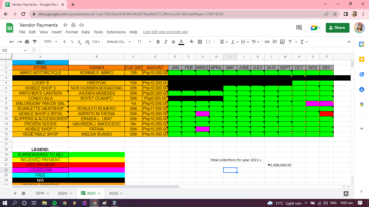Star the Vendor Payments document

point(65,25)
